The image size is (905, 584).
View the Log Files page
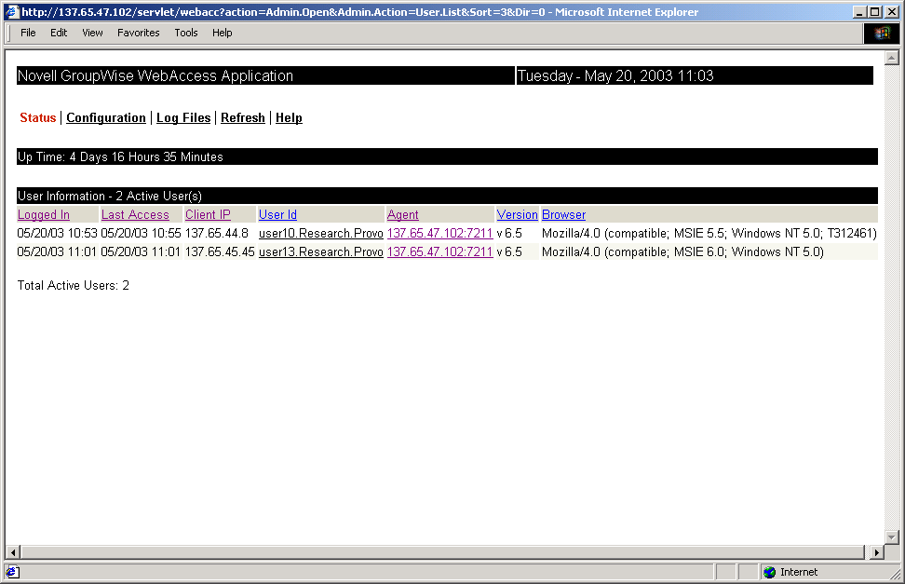point(183,117)
